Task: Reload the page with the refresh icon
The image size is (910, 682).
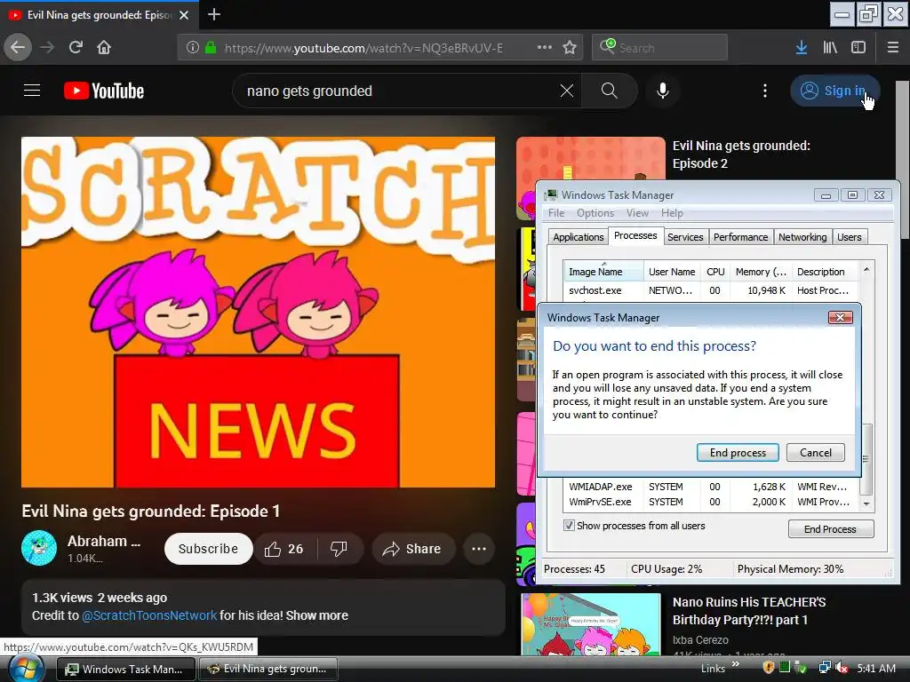Action: tap(76, 47)
